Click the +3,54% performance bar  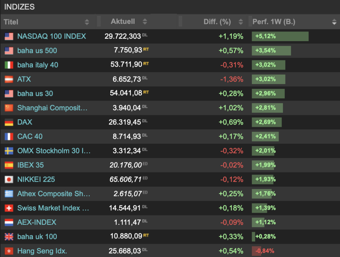271,51
